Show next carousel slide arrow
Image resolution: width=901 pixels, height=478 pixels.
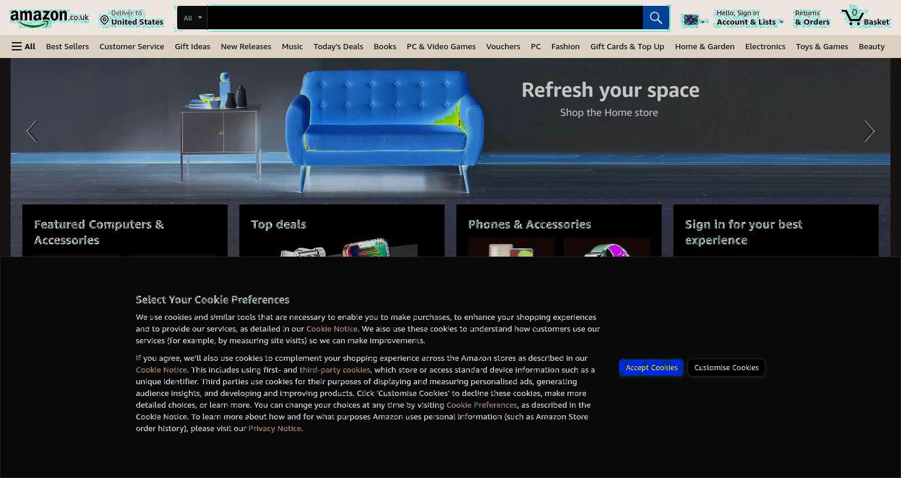pos(869,131)
